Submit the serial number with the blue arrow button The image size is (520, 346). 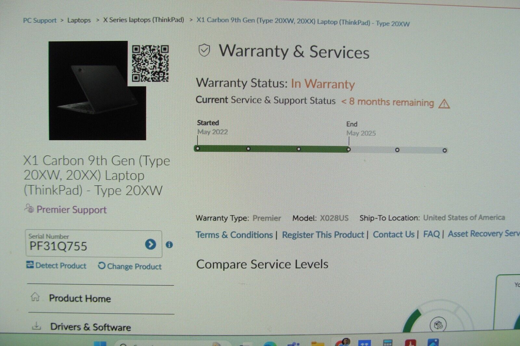click(150, 244)
